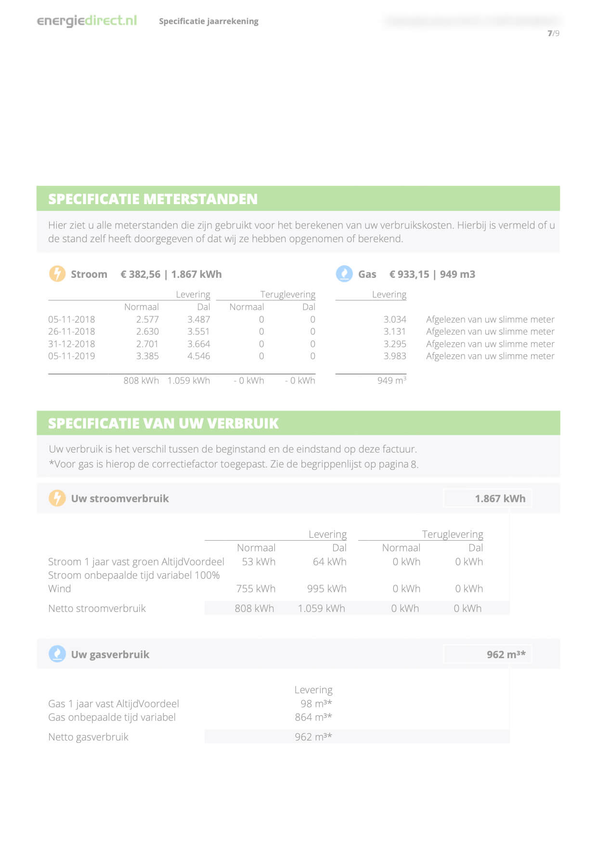Image resolution: width=597 pixels, height=844 pixels.
Task: Select the flame icon next to Uw gasverbruik
Action: pyautogui.click(x=57, y=654)
